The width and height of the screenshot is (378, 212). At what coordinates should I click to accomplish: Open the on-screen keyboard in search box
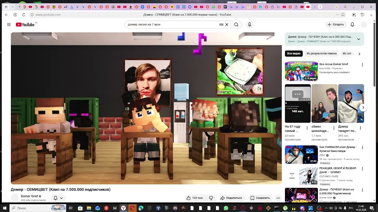point(221,24)
